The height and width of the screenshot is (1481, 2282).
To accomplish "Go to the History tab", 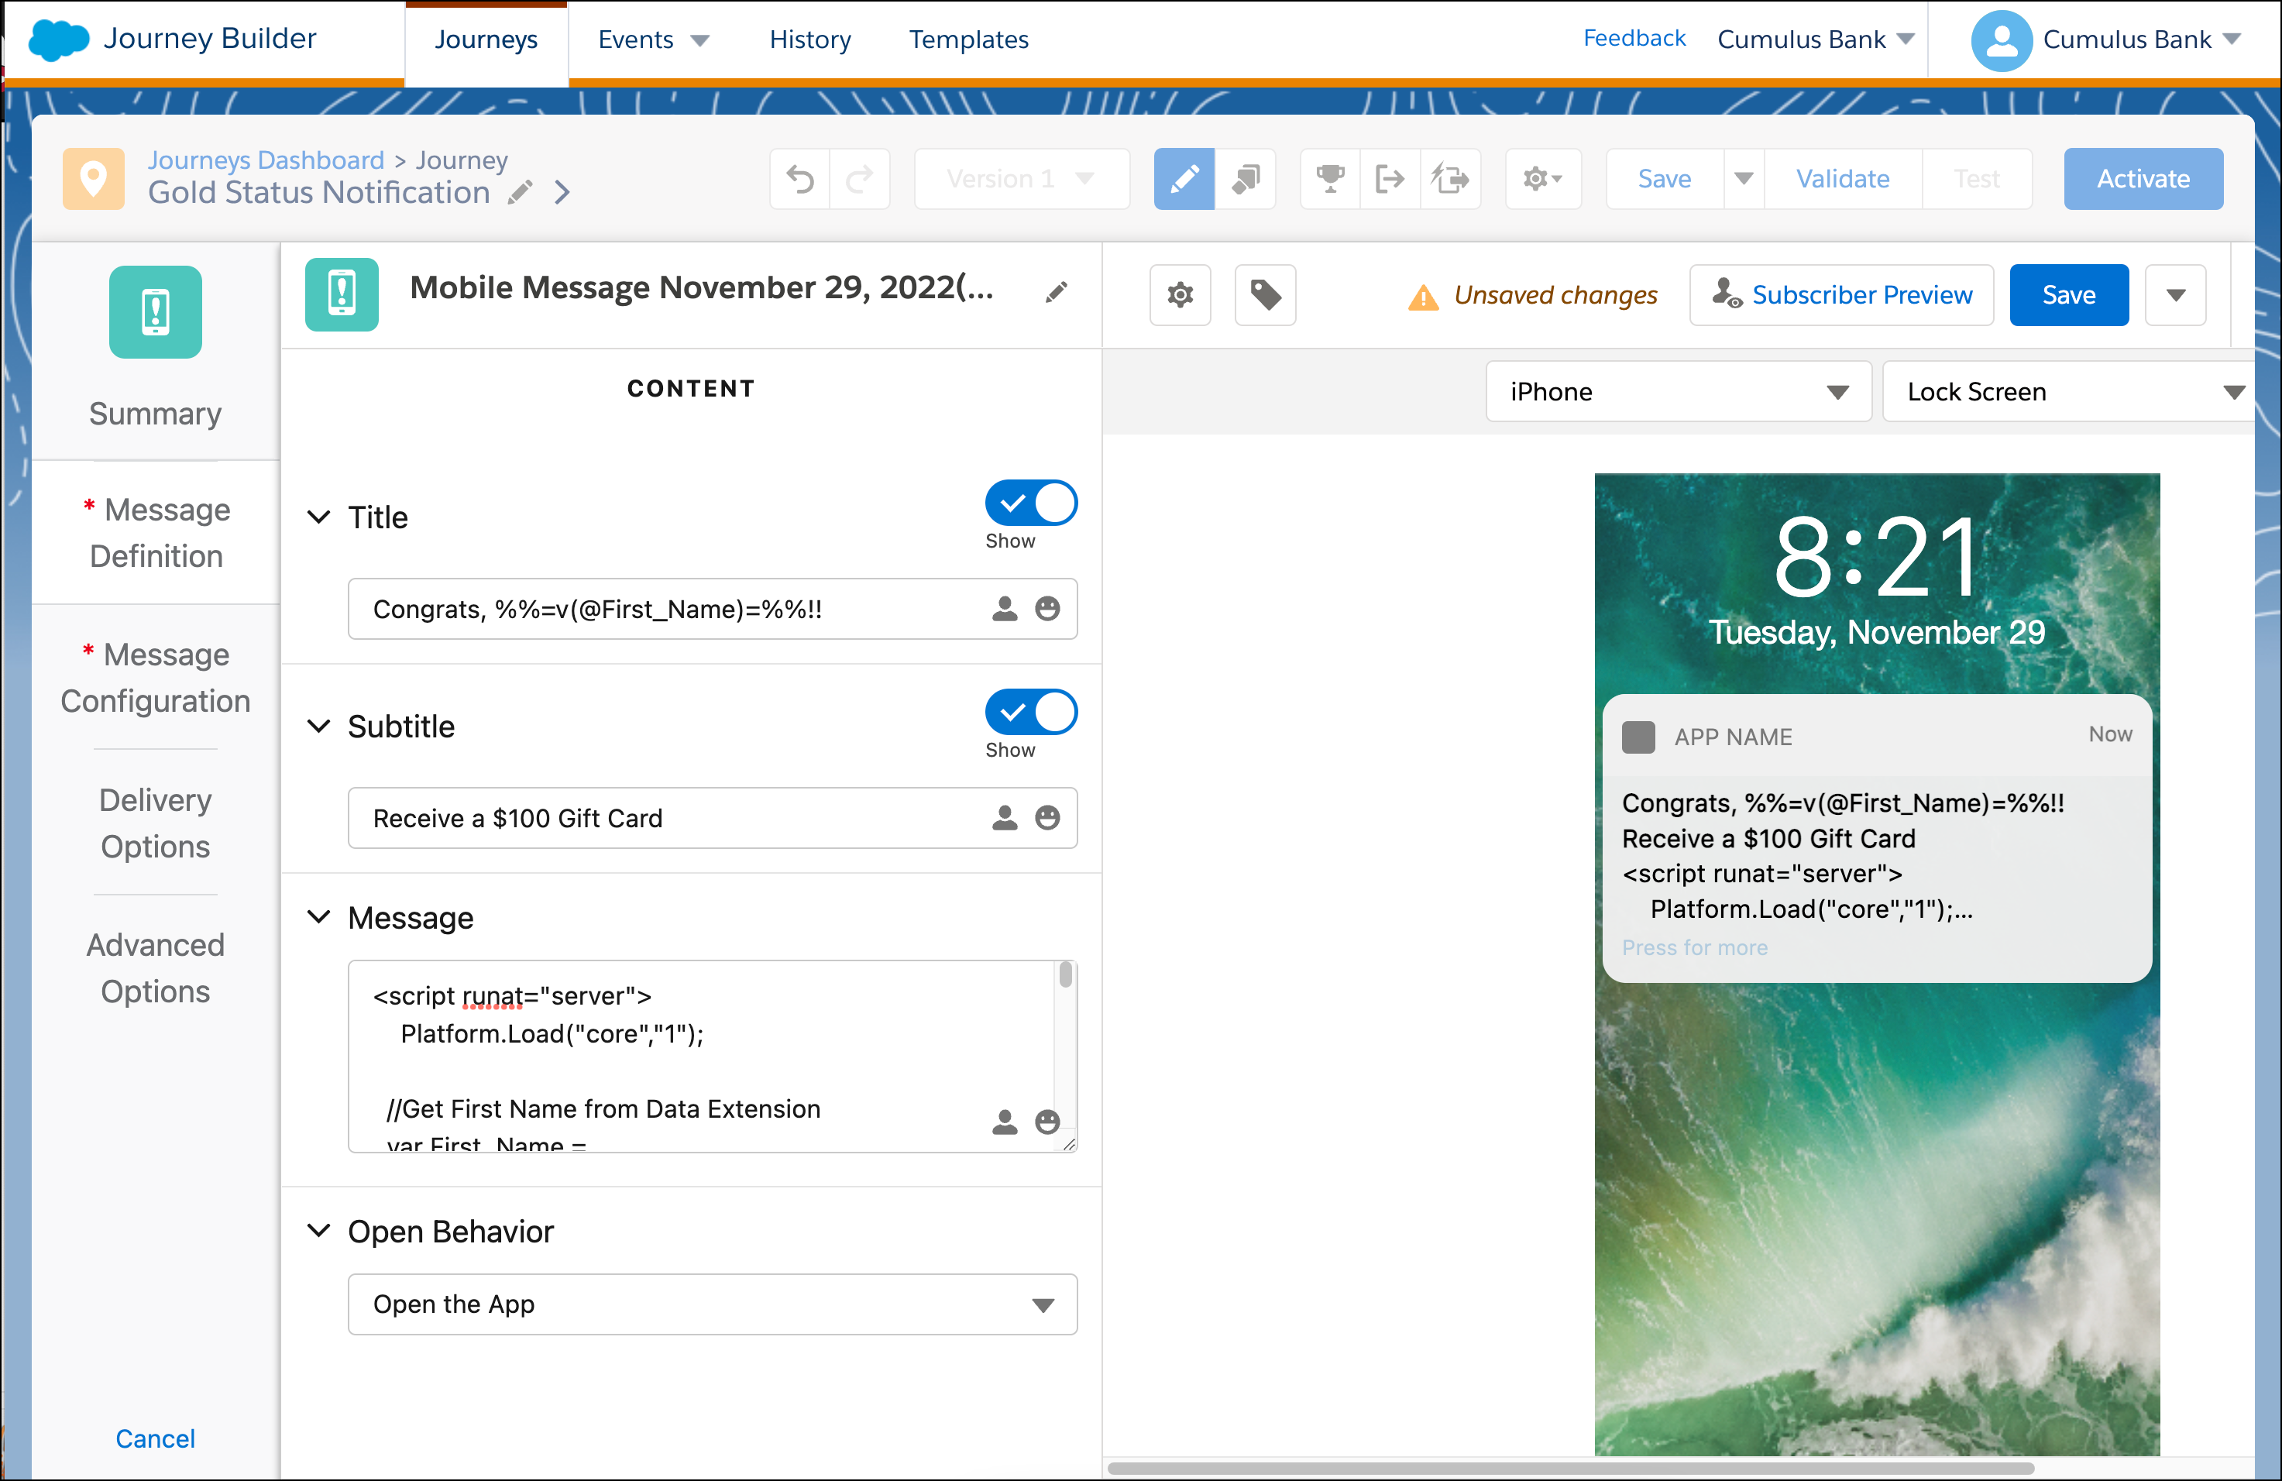I will click(x=810, y=40).
